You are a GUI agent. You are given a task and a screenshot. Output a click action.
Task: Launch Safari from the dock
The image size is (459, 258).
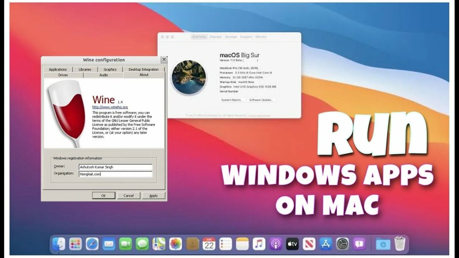click(92, 244)
